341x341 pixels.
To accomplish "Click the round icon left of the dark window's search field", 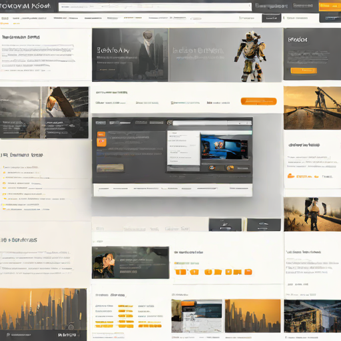I will [x=169, y=123].
